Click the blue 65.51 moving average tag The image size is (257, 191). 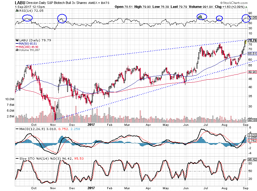pyautogui.click(x=252, y=53)
